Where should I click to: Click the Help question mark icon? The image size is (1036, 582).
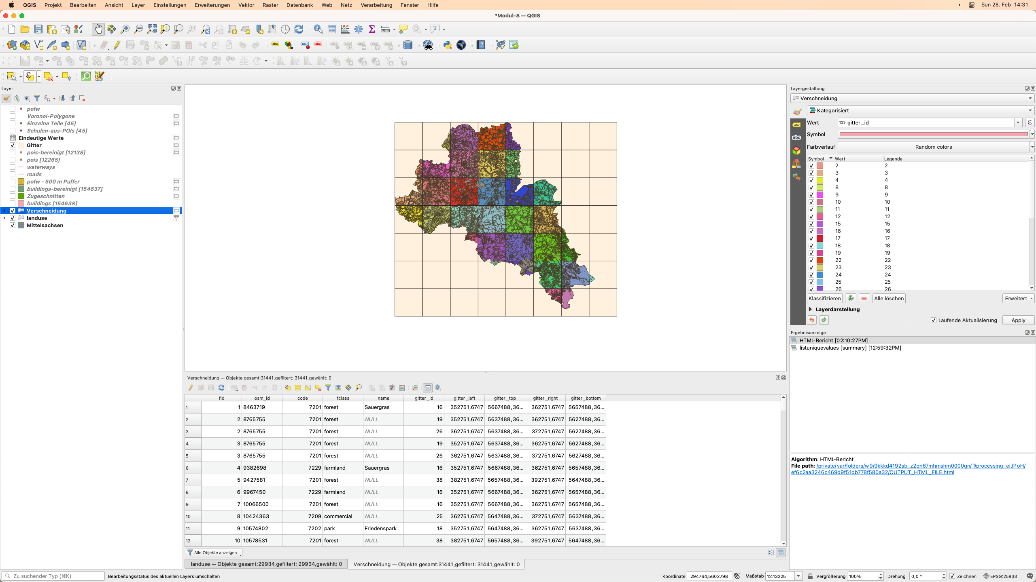point(481,45)
